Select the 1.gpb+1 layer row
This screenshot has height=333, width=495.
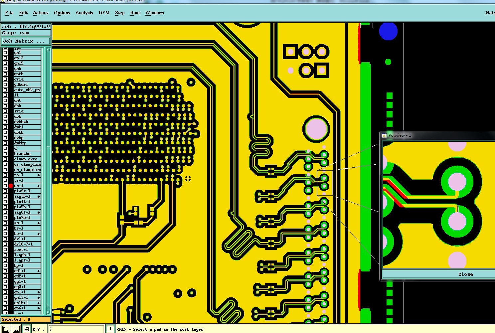coord(27,255)
